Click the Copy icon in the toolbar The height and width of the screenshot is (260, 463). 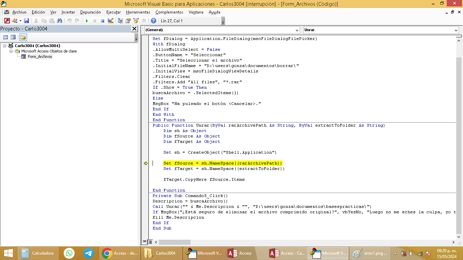pyautogui.click(x=44, y=21)
